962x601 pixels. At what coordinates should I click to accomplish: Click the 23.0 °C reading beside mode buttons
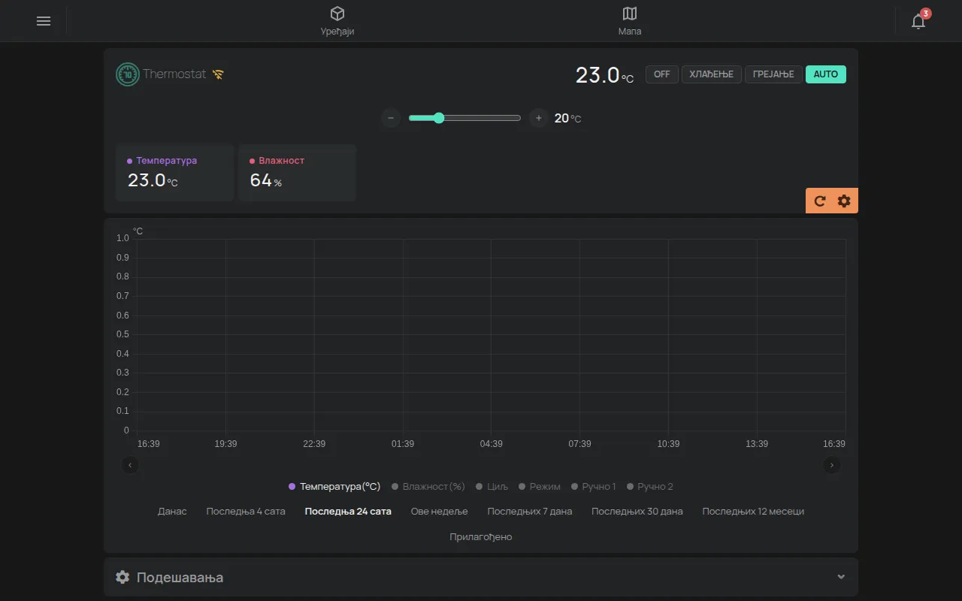[605, 75]
